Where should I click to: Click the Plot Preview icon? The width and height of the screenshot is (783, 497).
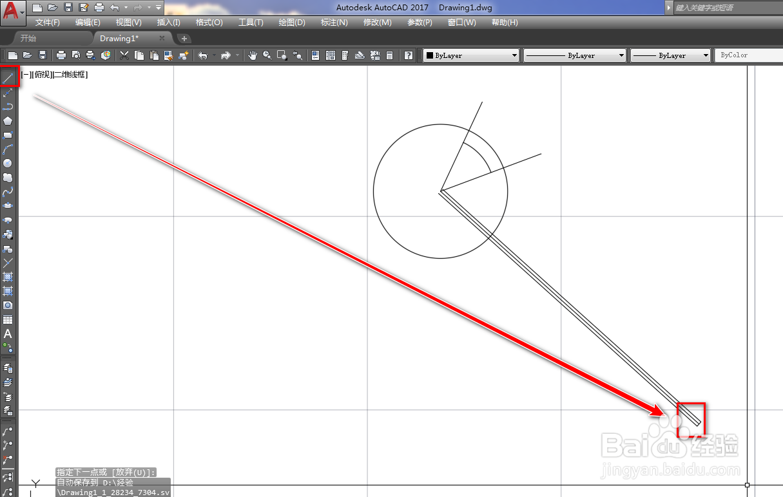(76, 55)
